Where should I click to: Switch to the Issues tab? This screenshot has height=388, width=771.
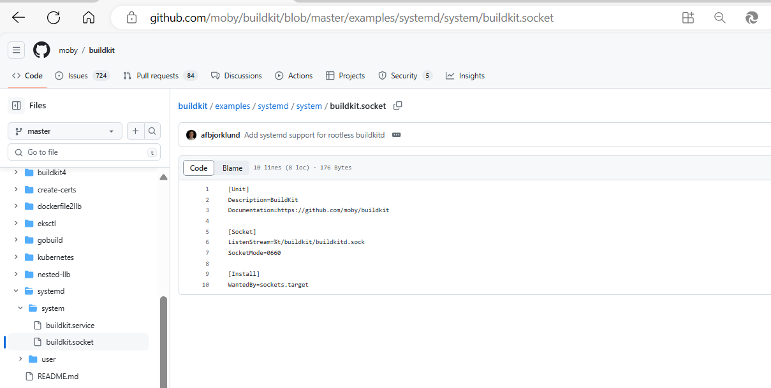pyautogui.click(x=82, y=76)
